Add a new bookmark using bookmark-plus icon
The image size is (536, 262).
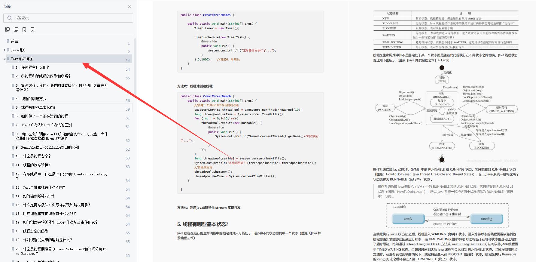coord(24,29)
